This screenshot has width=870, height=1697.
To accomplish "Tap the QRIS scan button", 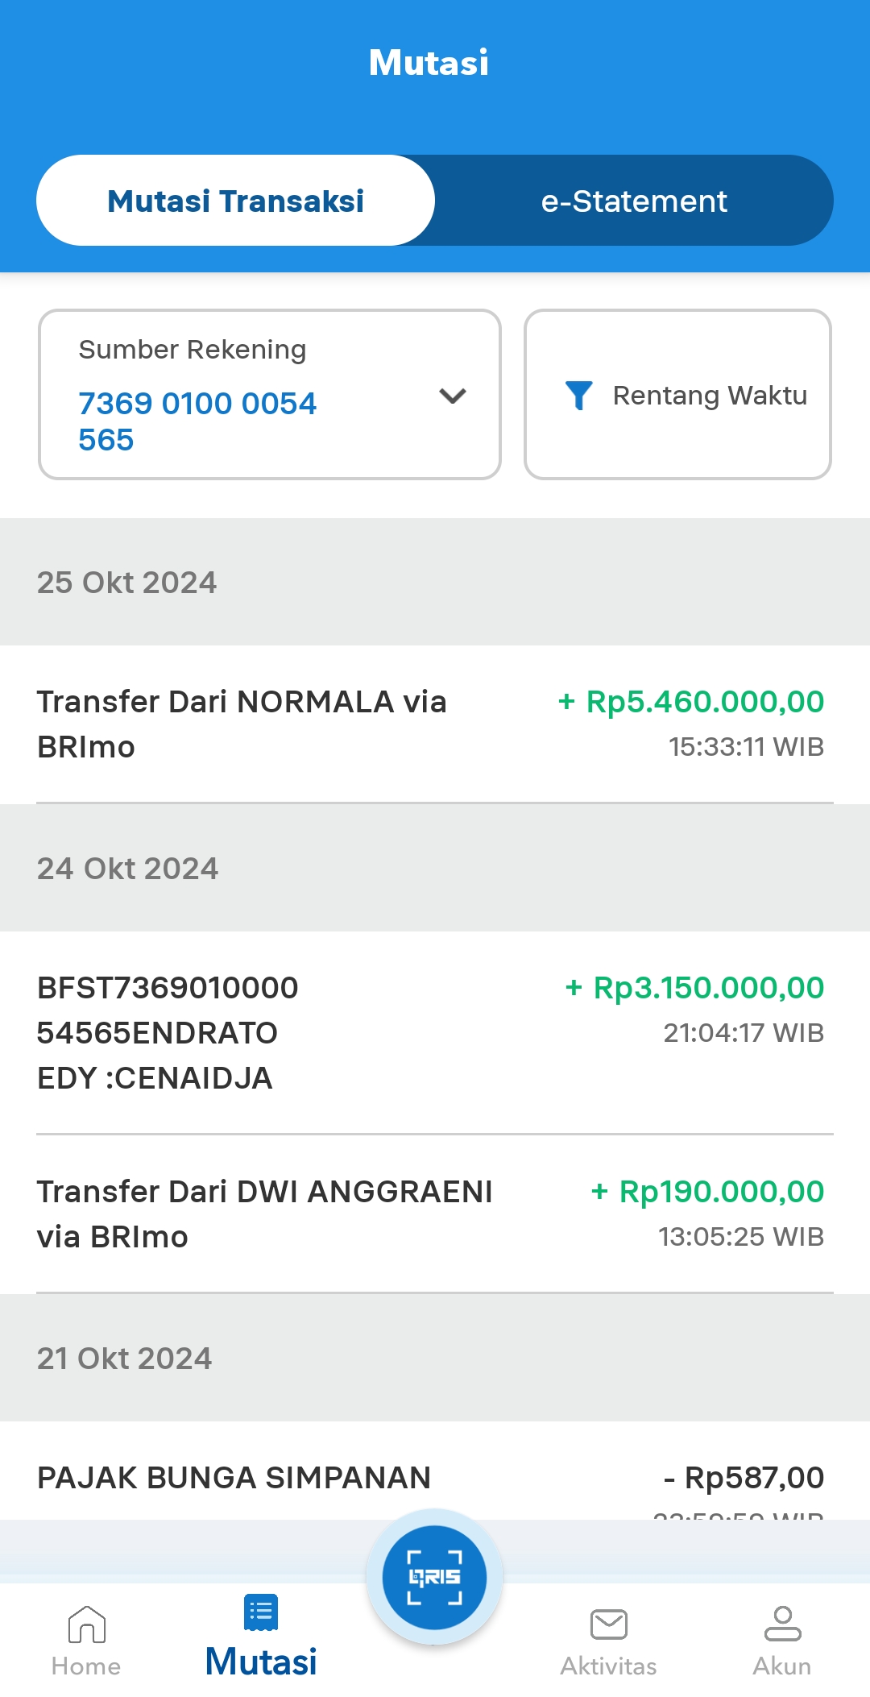I will pyautogui.click(x=434, y=1577).
